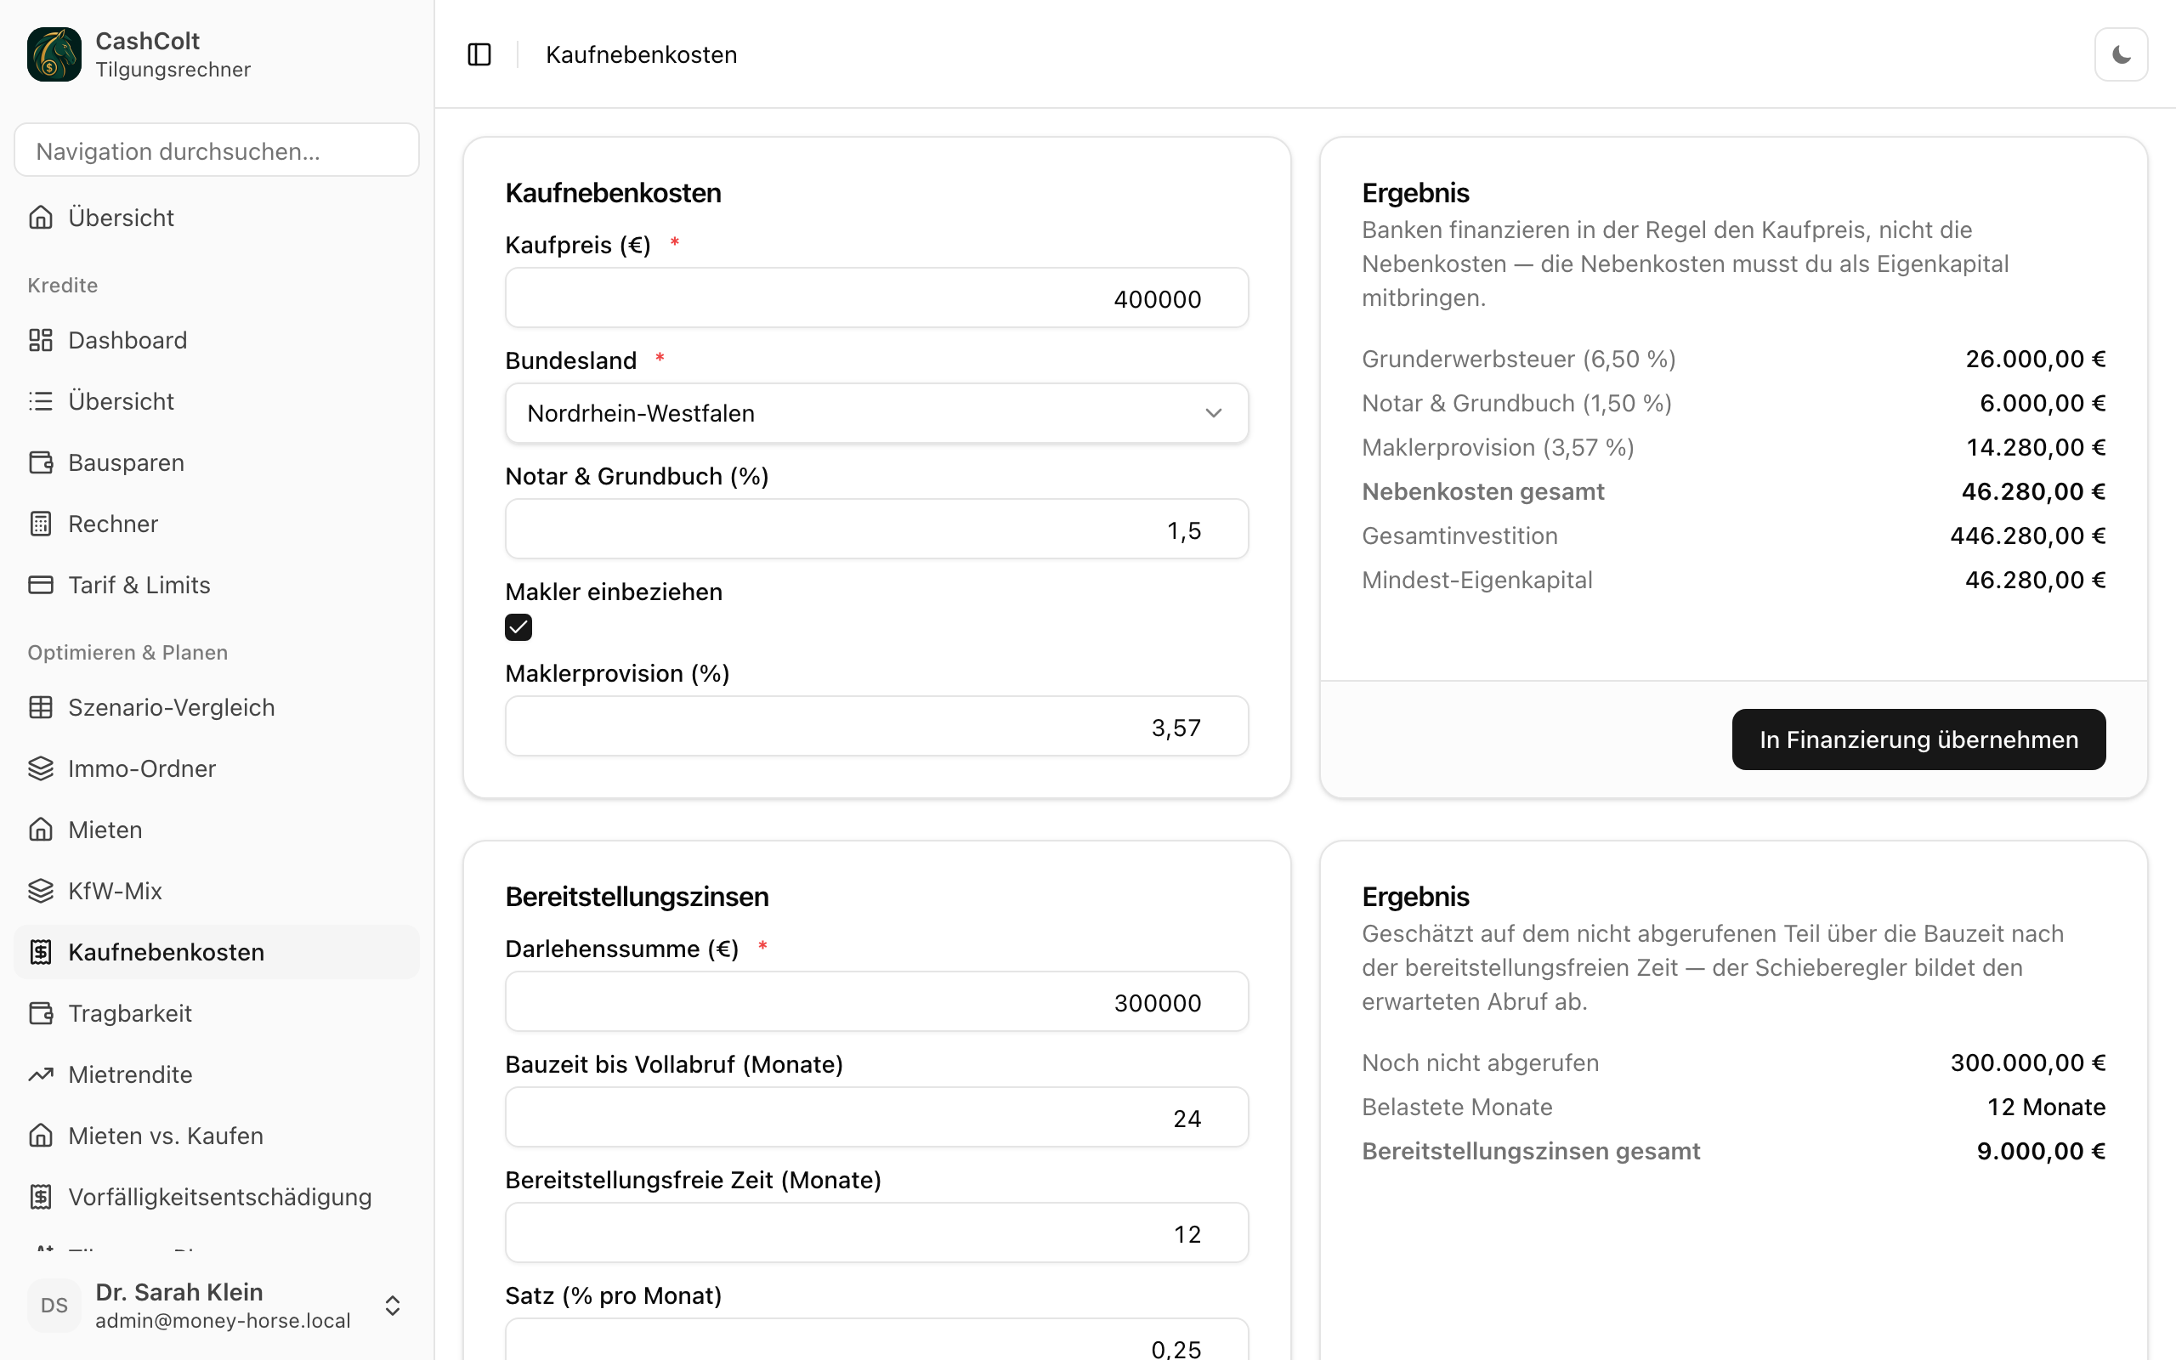Screen dimensions: 2176x1360
Task: Select the Tarif & Limits card icon
Action: point(41,585)
